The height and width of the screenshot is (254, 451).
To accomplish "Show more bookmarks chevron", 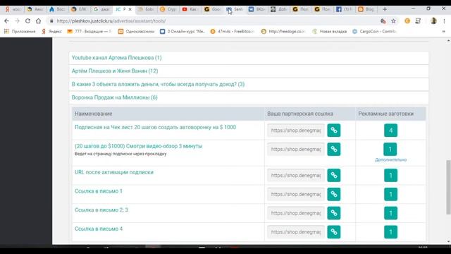I will pos(444,31).
